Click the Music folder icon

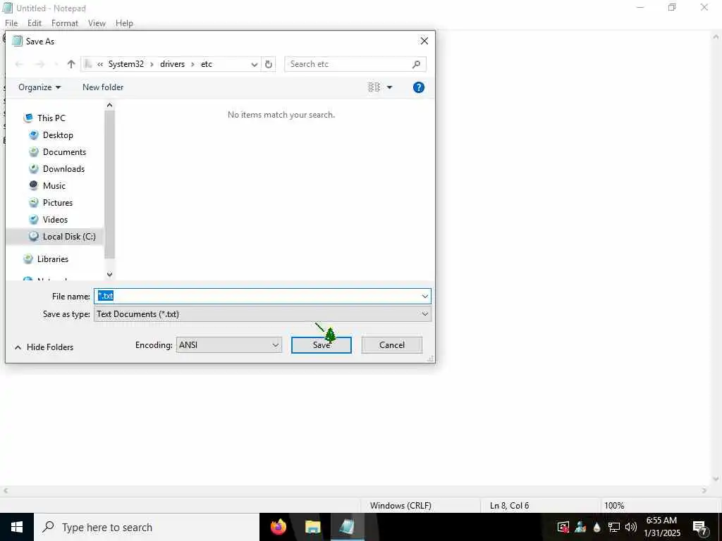(34, 186)
